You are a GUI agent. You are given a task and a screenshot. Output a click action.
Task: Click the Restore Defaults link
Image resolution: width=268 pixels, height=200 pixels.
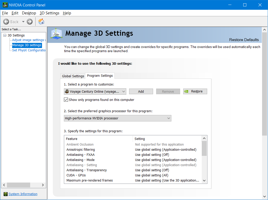(244, 40)
